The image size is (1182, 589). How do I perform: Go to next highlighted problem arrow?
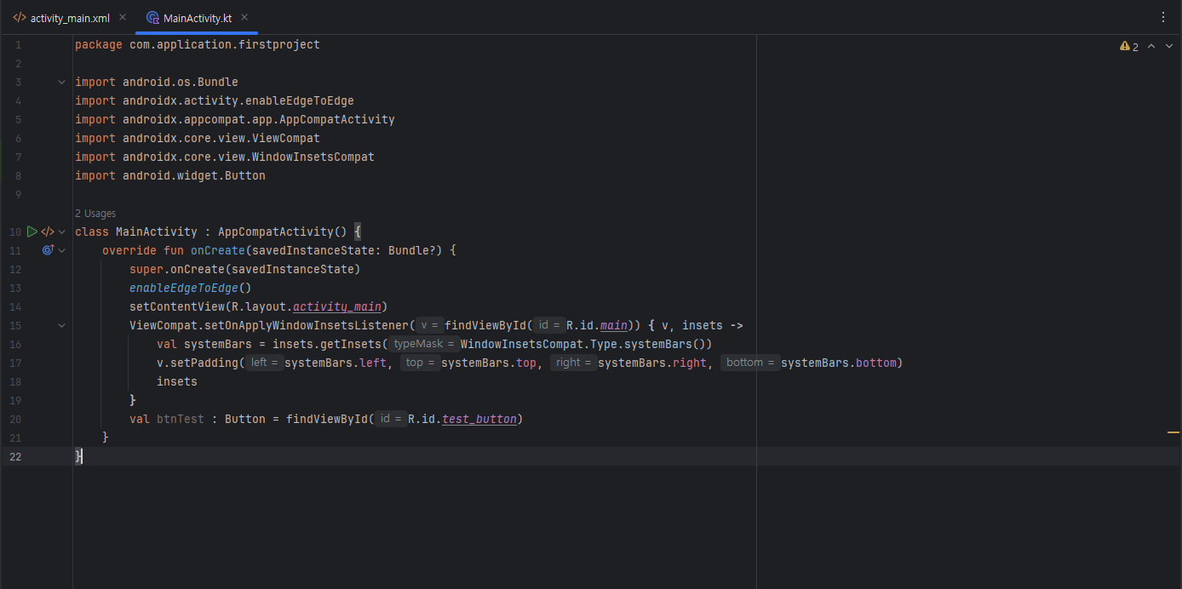pos(1169,47)
